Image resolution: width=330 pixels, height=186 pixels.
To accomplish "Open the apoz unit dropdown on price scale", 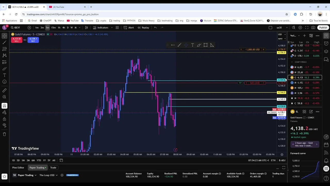I will tap(282, 39).
